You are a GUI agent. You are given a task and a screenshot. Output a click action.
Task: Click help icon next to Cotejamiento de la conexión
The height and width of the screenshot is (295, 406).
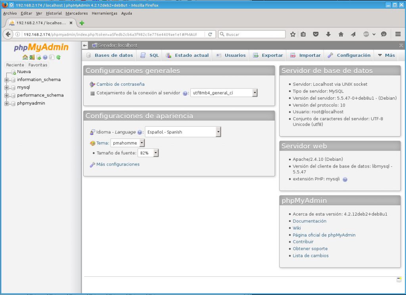click(x=185, y=93)
